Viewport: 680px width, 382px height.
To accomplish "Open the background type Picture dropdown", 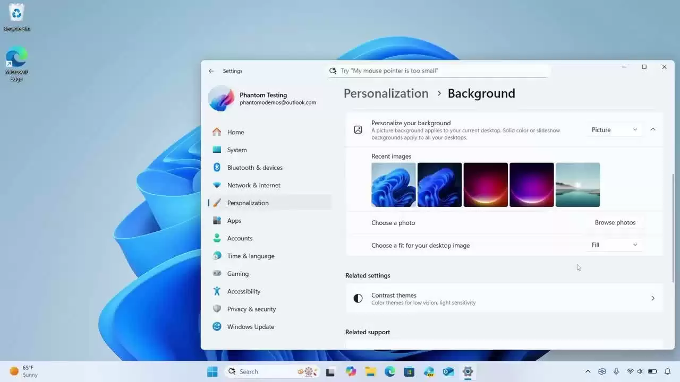I will [614, 129].
